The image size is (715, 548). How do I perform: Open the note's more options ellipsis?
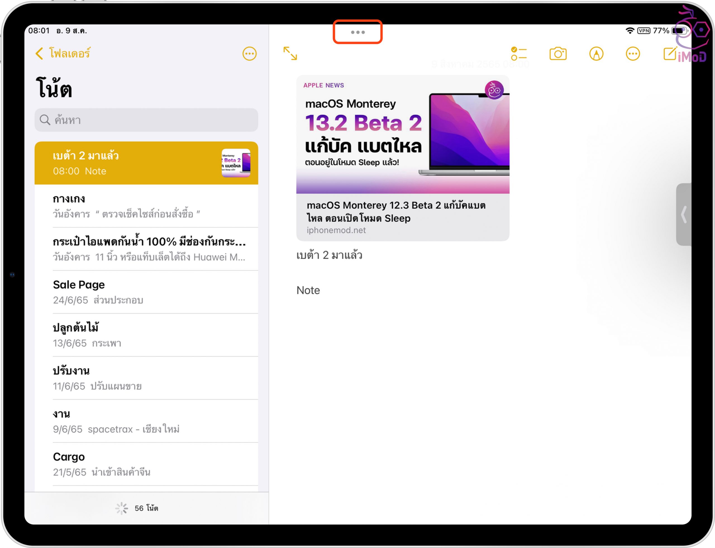click(633, 54)
